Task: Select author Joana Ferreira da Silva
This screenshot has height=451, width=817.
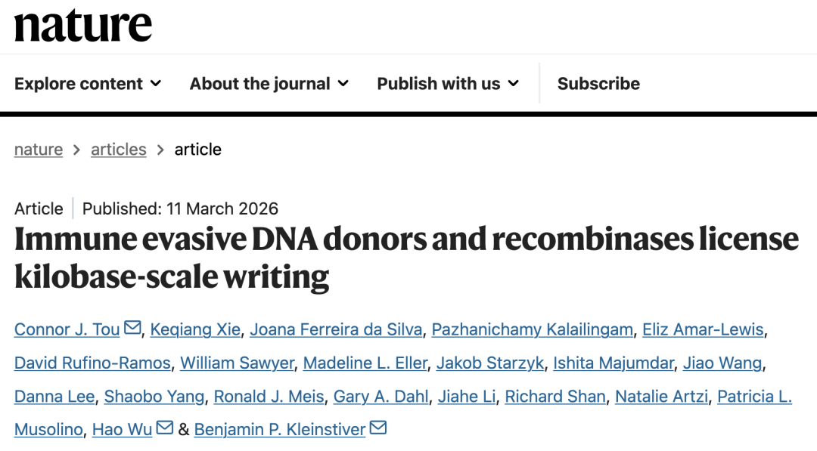Action: coord(336,329)
